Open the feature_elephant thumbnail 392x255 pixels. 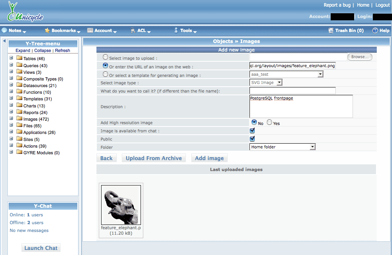[121, 205]
